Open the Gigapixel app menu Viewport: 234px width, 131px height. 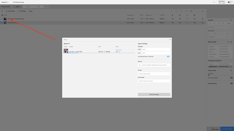point(5,2)
